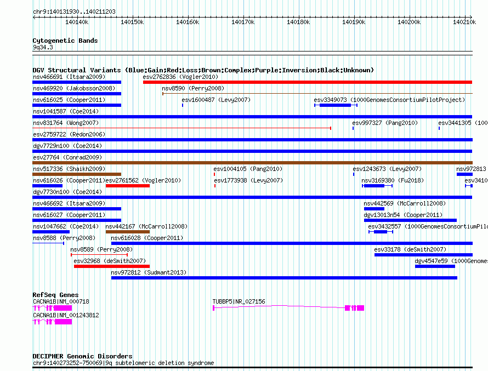Click the nsv616027 (Cooper2011) label
This screenshot has width=488, height=371.
pyautogui.click(x=69, y=215)
